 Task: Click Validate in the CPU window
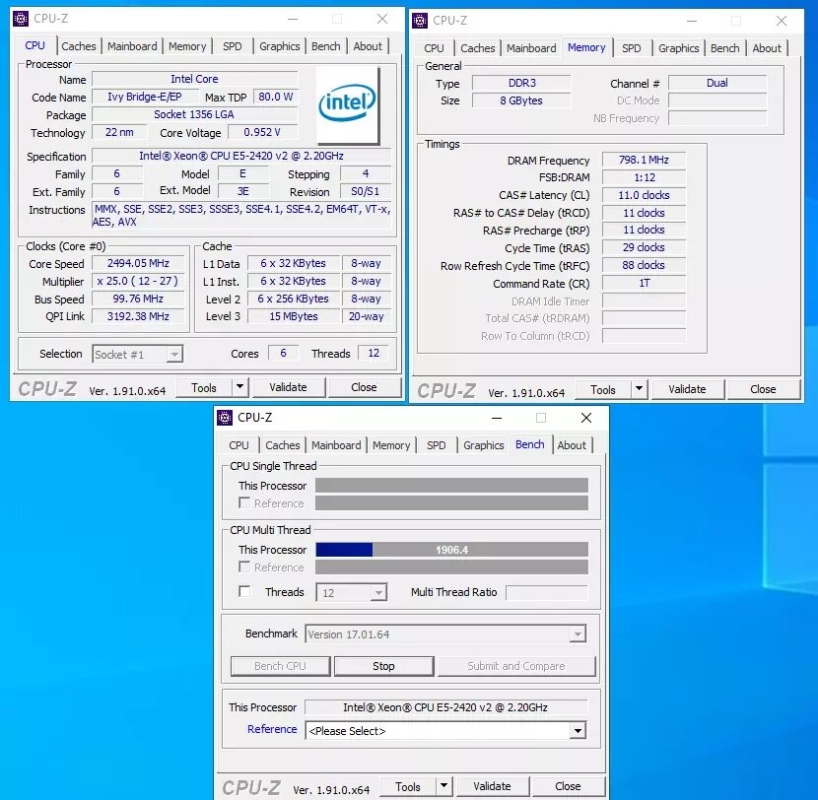288,387
